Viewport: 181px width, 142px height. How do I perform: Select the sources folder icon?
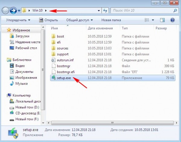[x=53, y=48]
